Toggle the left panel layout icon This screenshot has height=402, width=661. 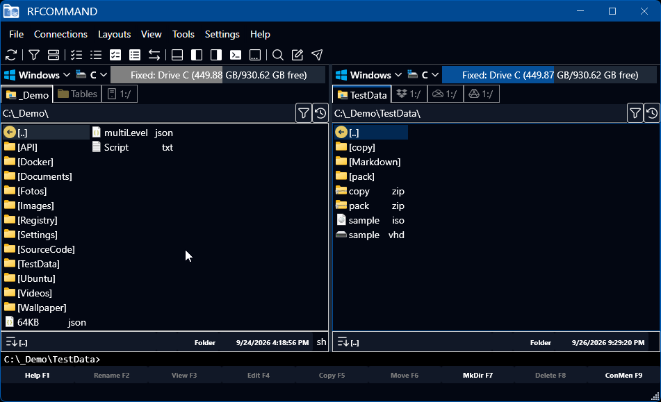[x=197, y=55]
